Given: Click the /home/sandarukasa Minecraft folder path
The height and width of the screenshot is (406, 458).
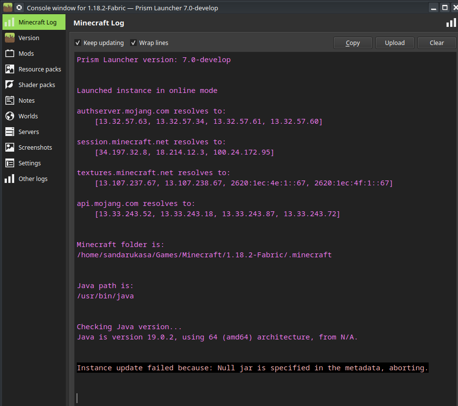Looking at the screenshot, I should (x=204, y=255).
